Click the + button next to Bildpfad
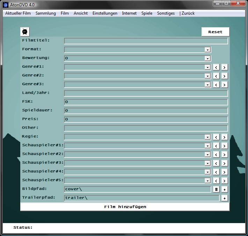 (x=225, y=189)
